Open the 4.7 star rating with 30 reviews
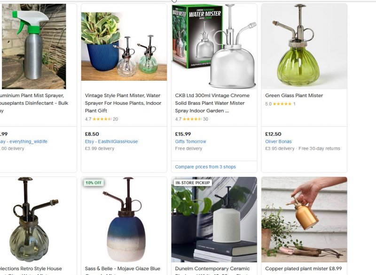The height and width of the screenshot is (275, 376). (x=191, y=119)
